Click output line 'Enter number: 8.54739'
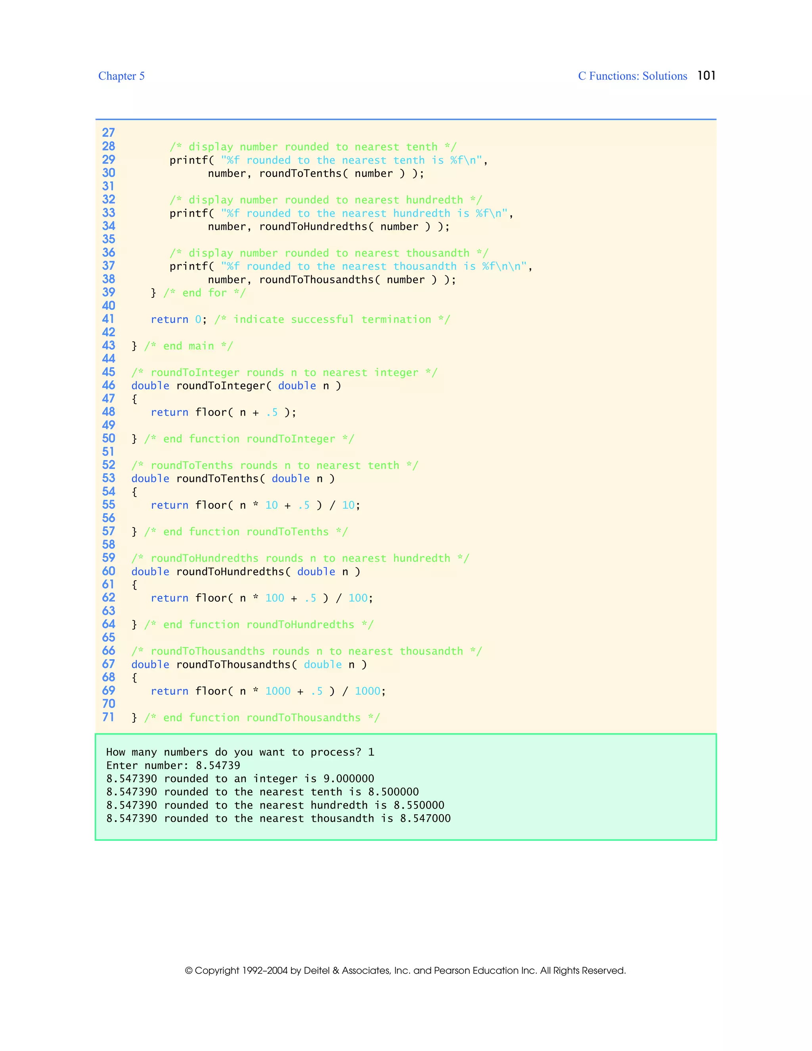Viewport: 812px width, 1051px height. 173,765
